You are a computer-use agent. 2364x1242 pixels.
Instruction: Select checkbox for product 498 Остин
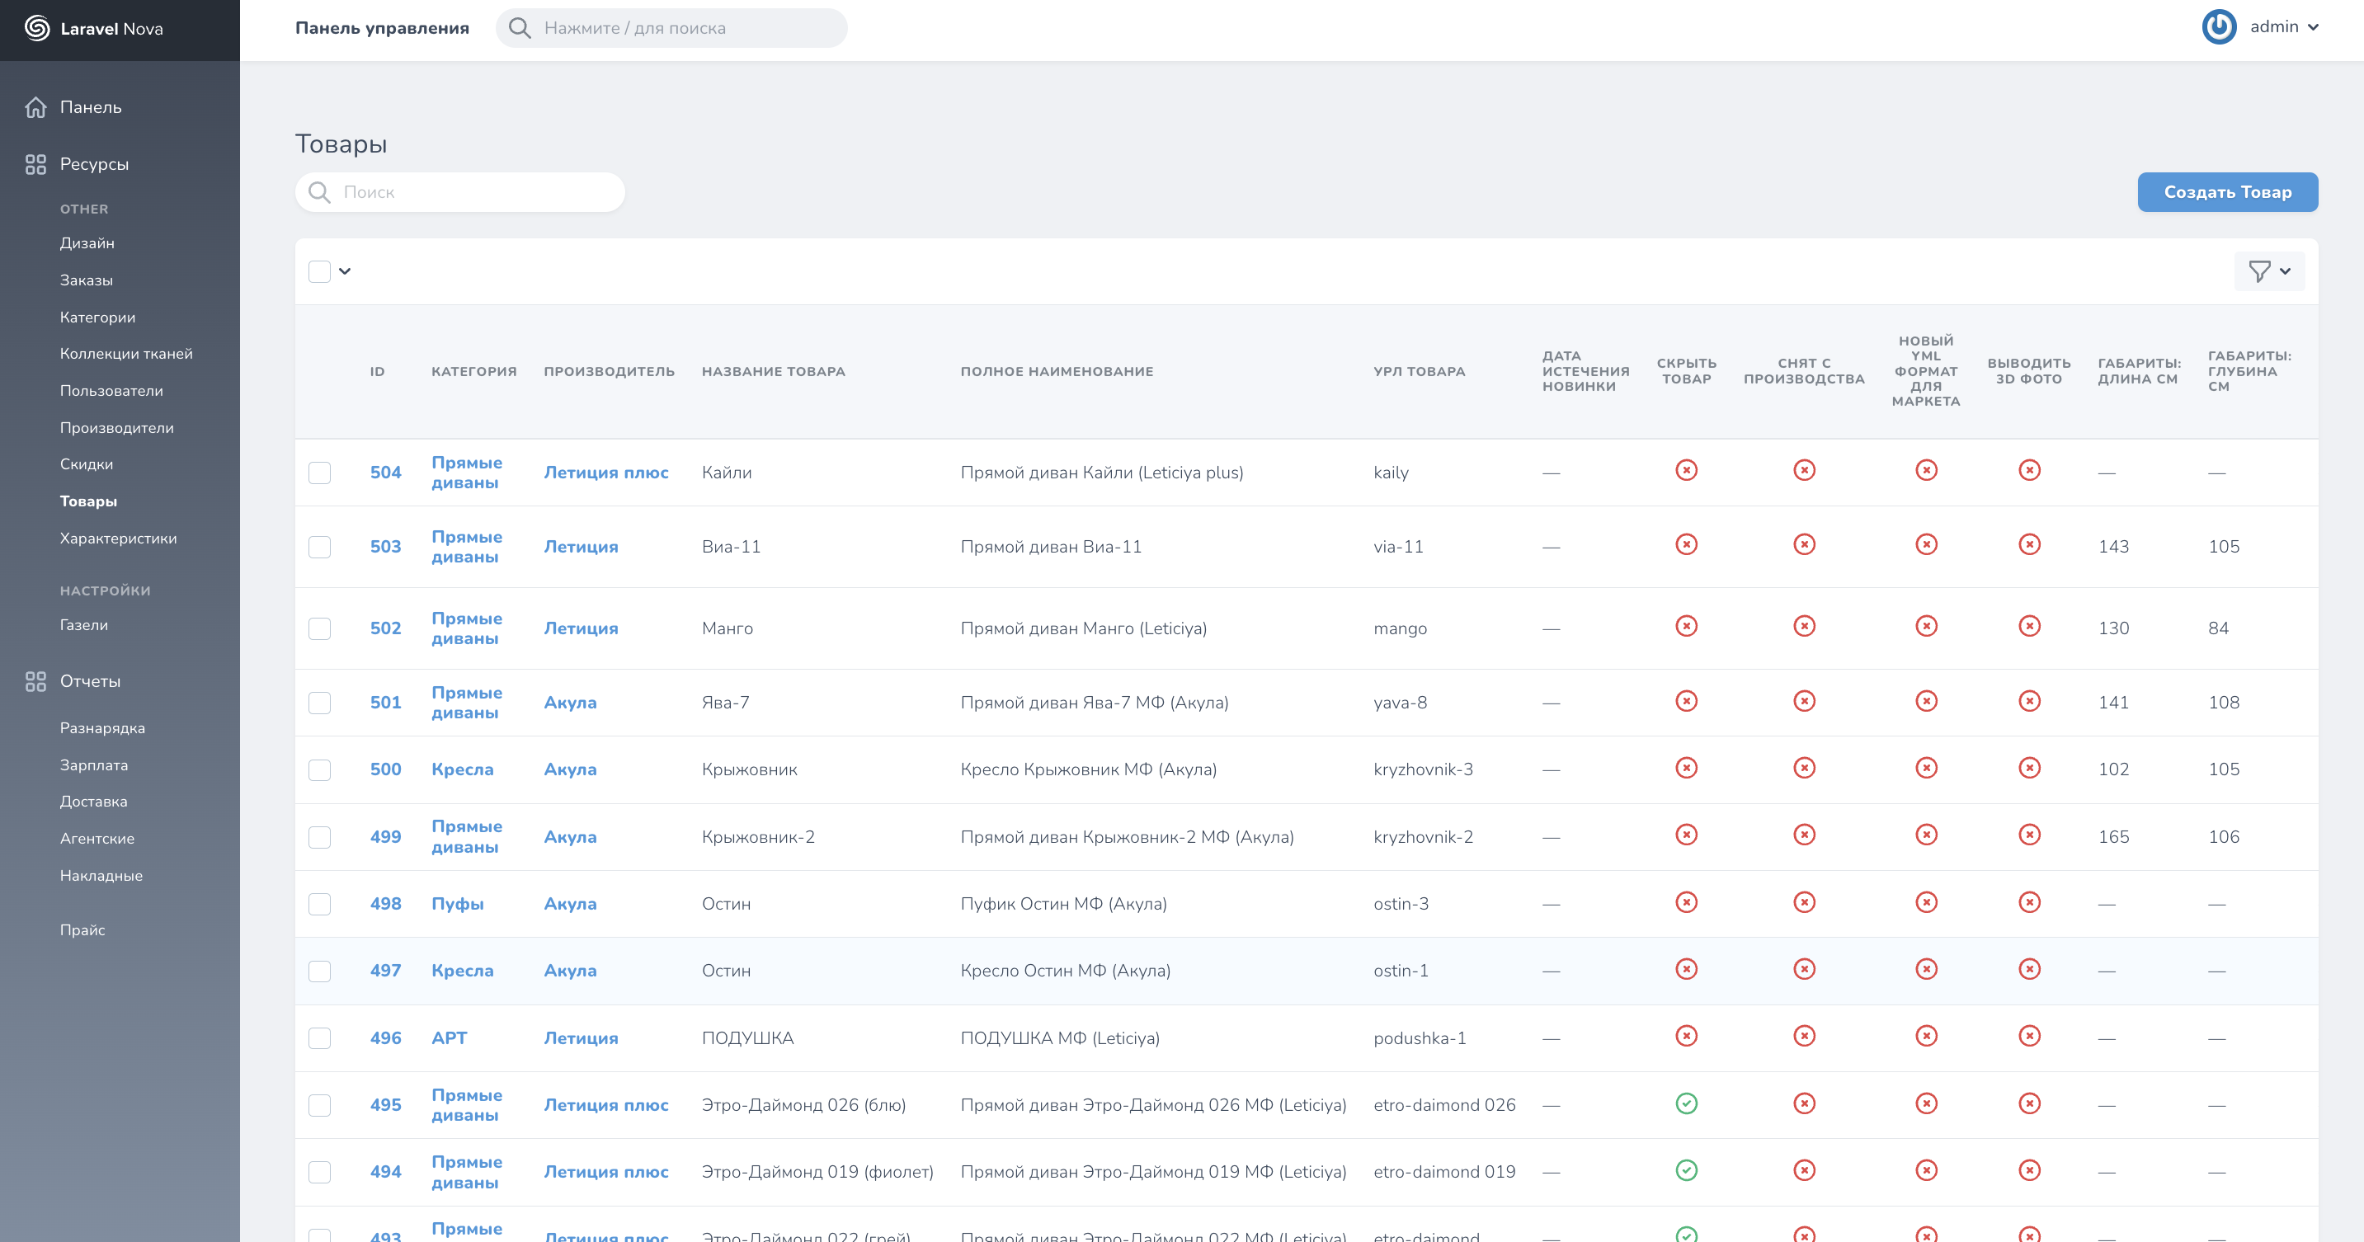pyautogui.click(x=319, y=905)
